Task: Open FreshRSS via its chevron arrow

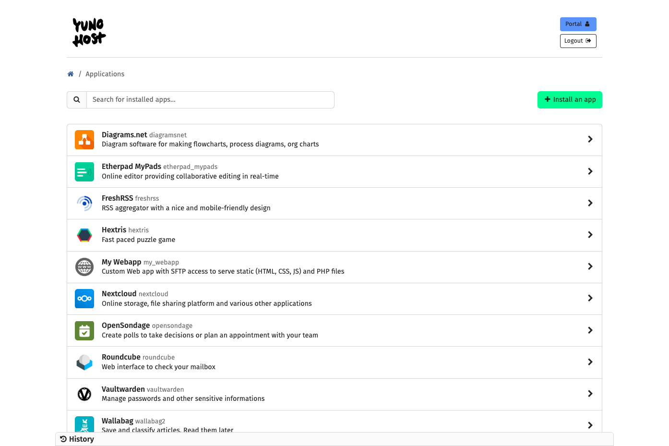Action: click(x=590, y=203)
